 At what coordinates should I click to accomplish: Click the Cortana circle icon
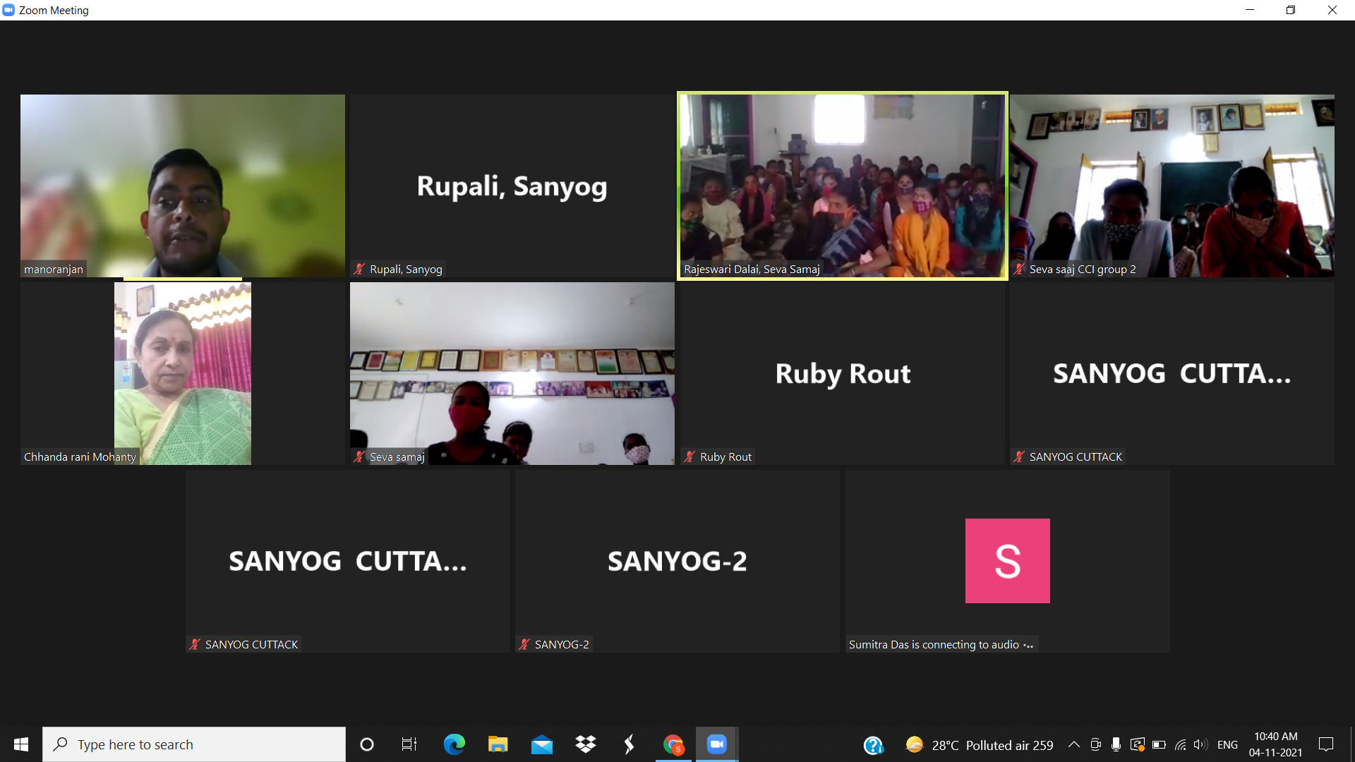(x=366, y=744)
